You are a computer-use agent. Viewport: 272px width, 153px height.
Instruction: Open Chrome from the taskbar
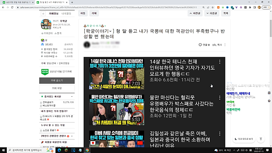click(x=87, y=150)
